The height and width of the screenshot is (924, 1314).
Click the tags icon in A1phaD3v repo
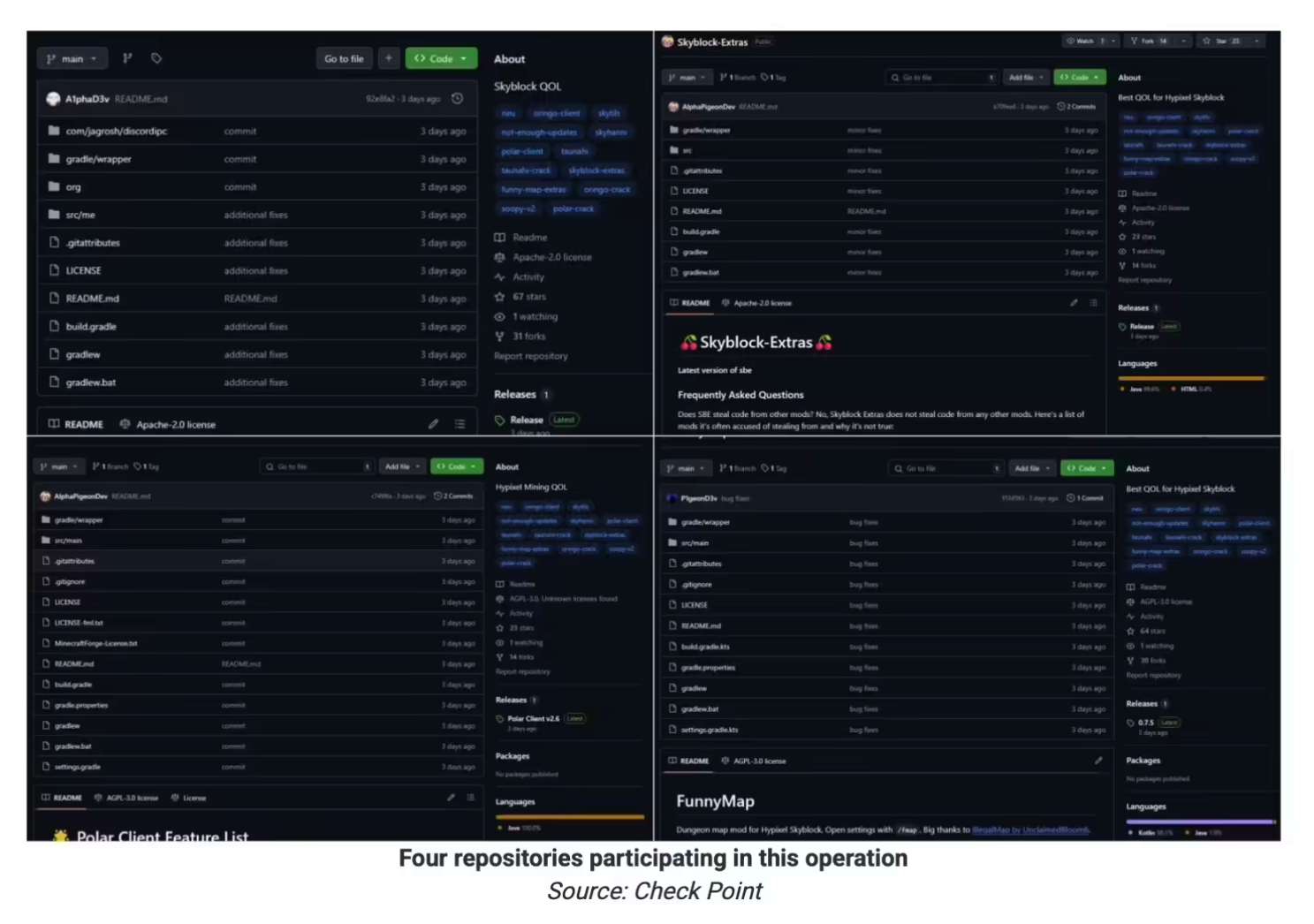[x=156, y=58]
